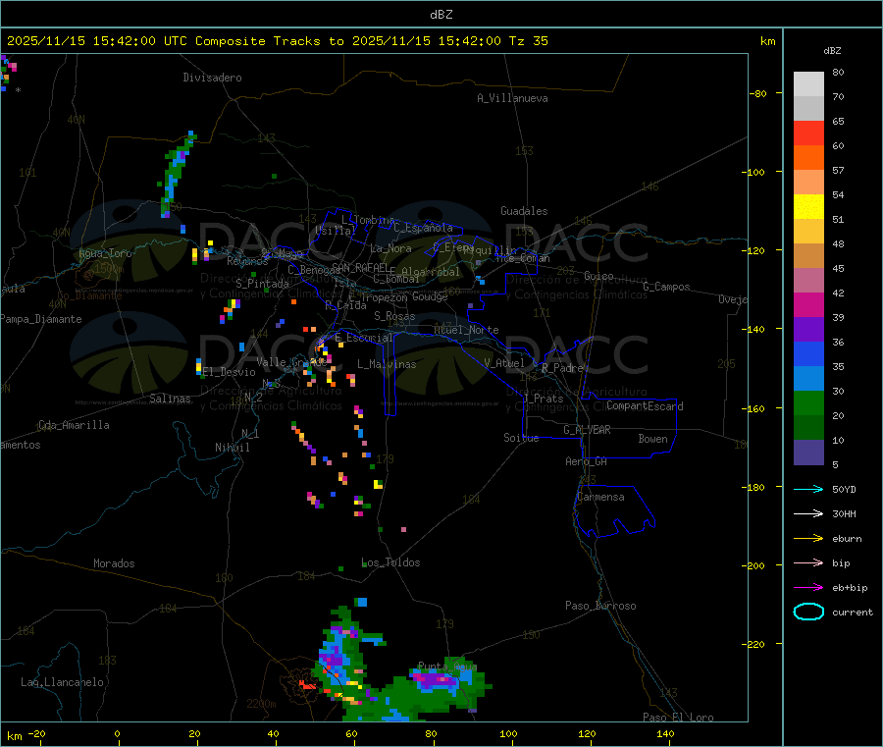Select the green 20-30 dBZ swatch

point(808,402)
